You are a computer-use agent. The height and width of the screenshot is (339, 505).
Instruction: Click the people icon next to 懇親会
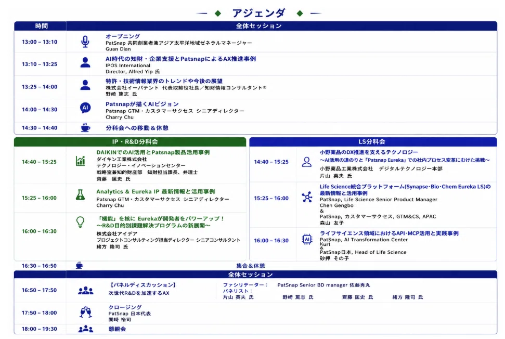(86, 329)
